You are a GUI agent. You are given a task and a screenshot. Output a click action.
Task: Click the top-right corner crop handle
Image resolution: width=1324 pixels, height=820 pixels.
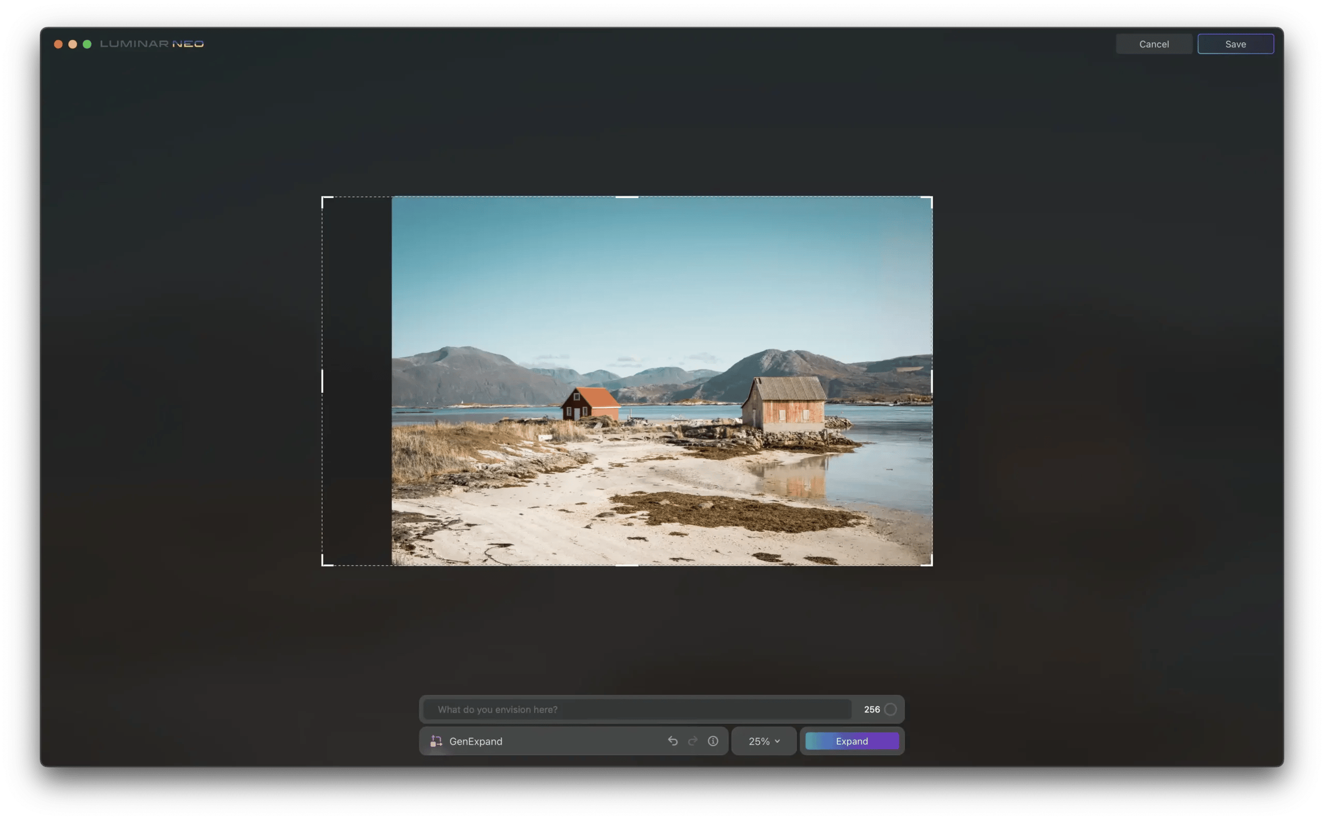(x=929, y=199)
